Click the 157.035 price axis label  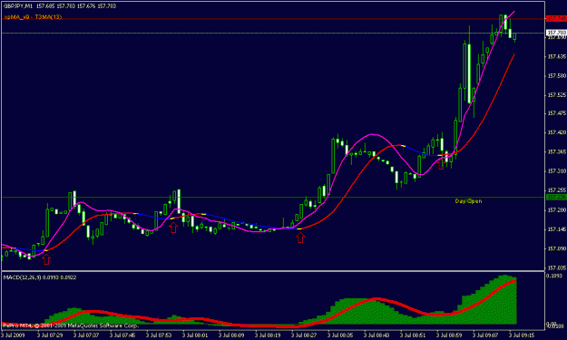[x=557, y=268]
